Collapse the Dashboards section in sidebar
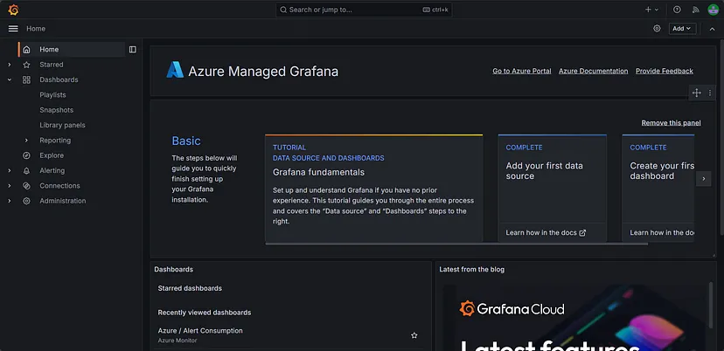Viewport: 724px width, 351px height. pos(10,79)
